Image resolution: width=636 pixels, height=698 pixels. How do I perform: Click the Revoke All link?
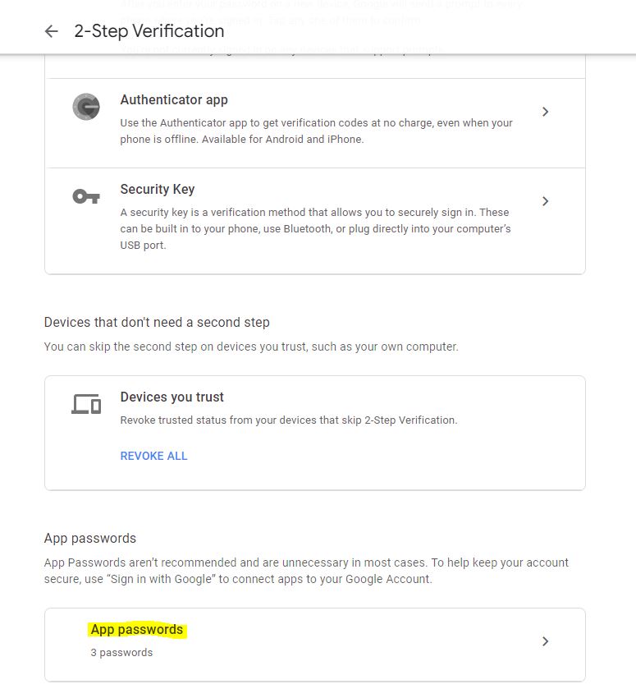pyautogui.click(x=154, y=456)
